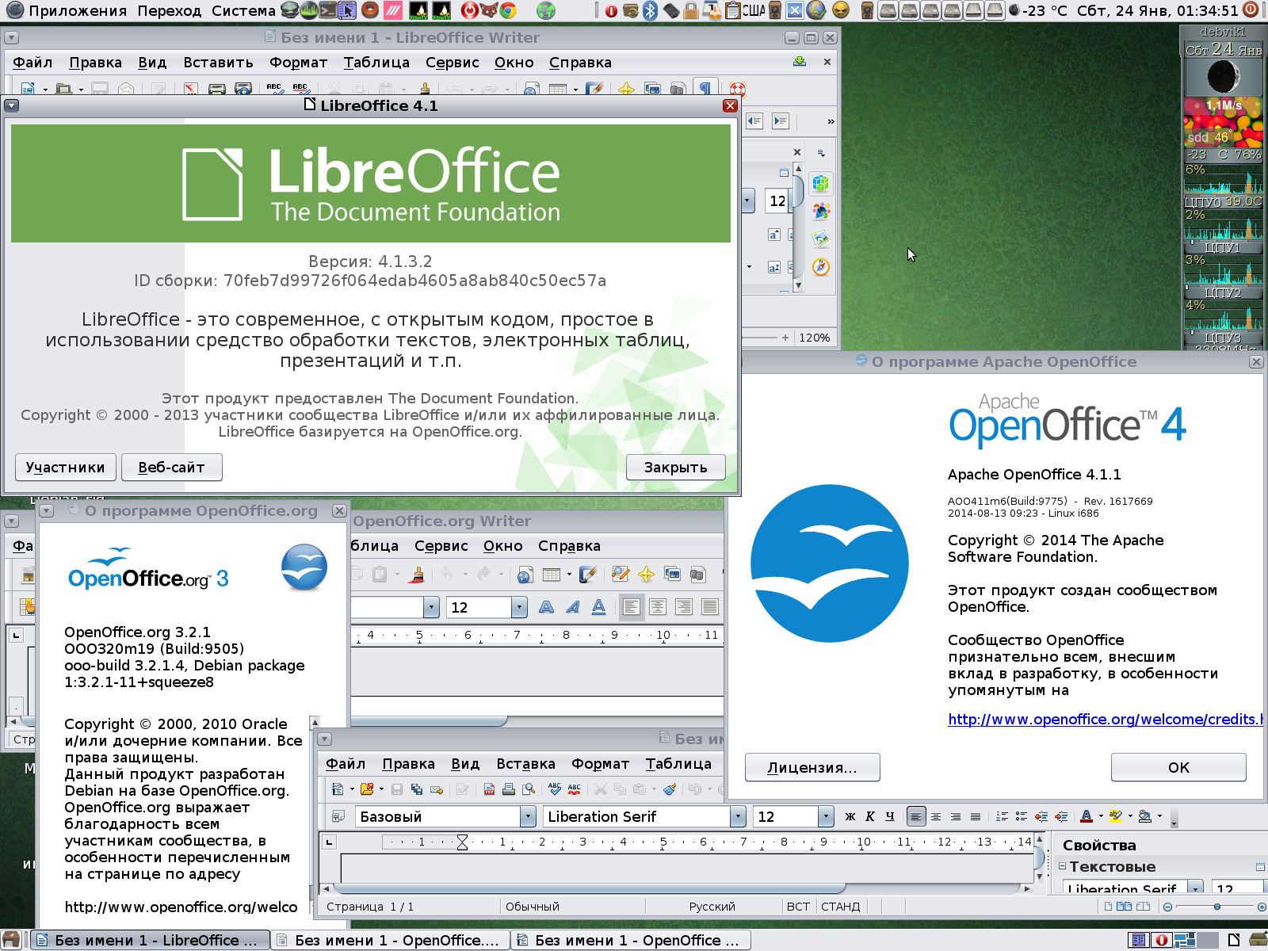
Task: Toggle justified alignment in Apache OpenOffice toolbar
Action: pos(976,816)
